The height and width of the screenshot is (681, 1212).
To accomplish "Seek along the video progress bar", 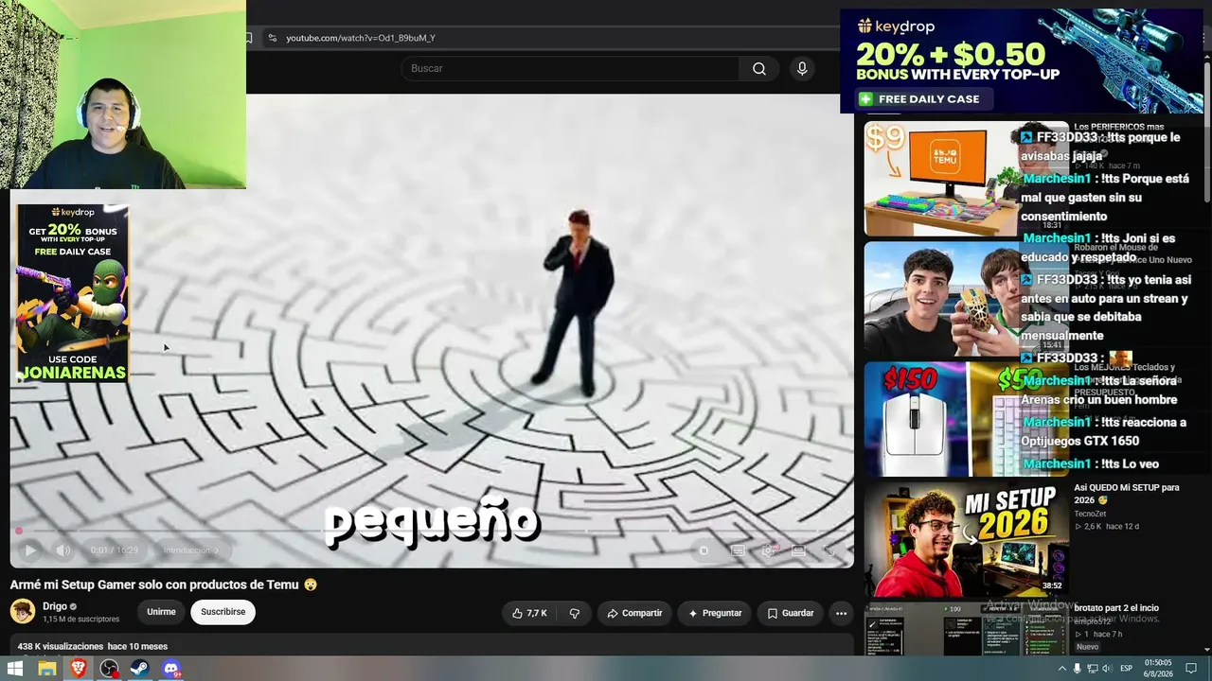I will (x=432, y=531).
